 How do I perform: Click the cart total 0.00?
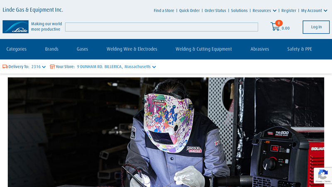(x=286, y=28)
